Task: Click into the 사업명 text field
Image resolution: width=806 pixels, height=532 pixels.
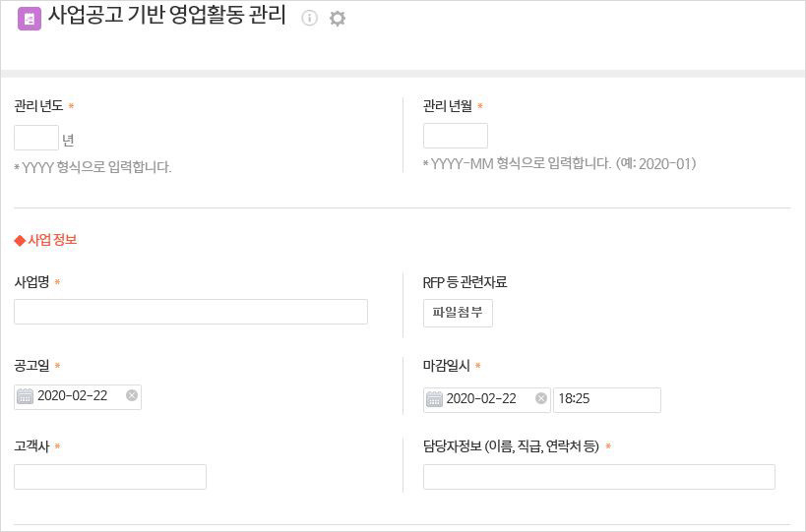Action: tap(191, 312)
